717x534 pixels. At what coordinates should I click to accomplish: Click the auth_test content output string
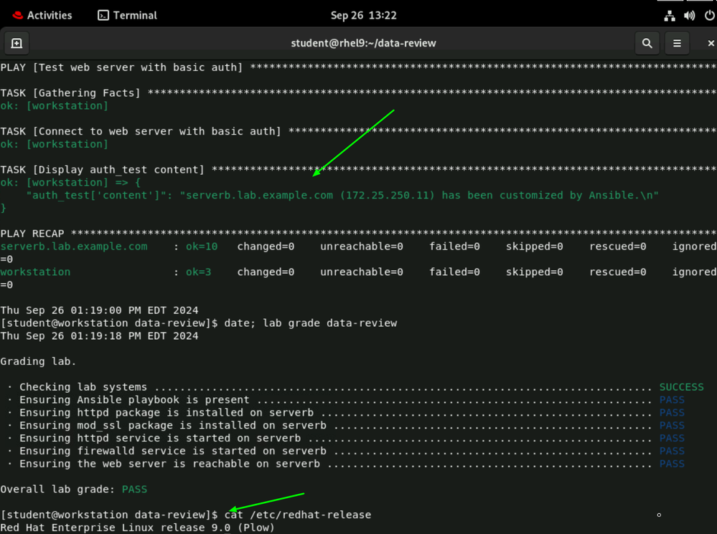coord(422,196)
